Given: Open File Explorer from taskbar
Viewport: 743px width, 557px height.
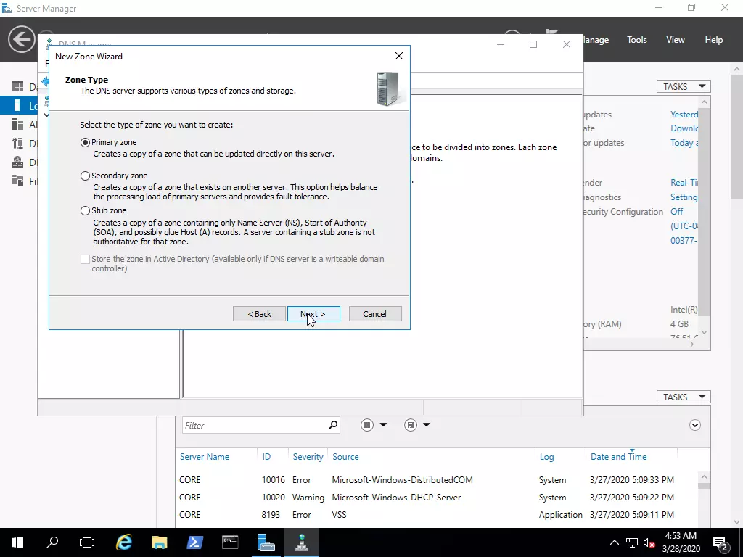Looking at the screenshot, I should [160, 542].
